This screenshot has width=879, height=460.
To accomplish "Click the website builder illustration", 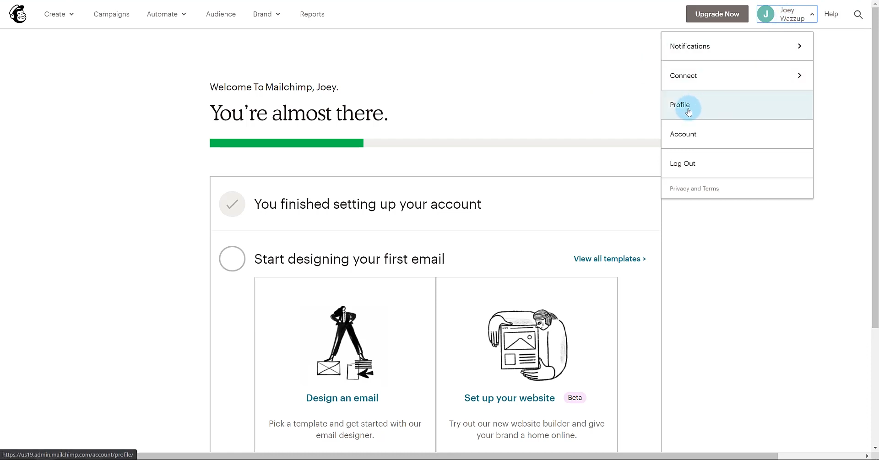I will coord(527,345).
